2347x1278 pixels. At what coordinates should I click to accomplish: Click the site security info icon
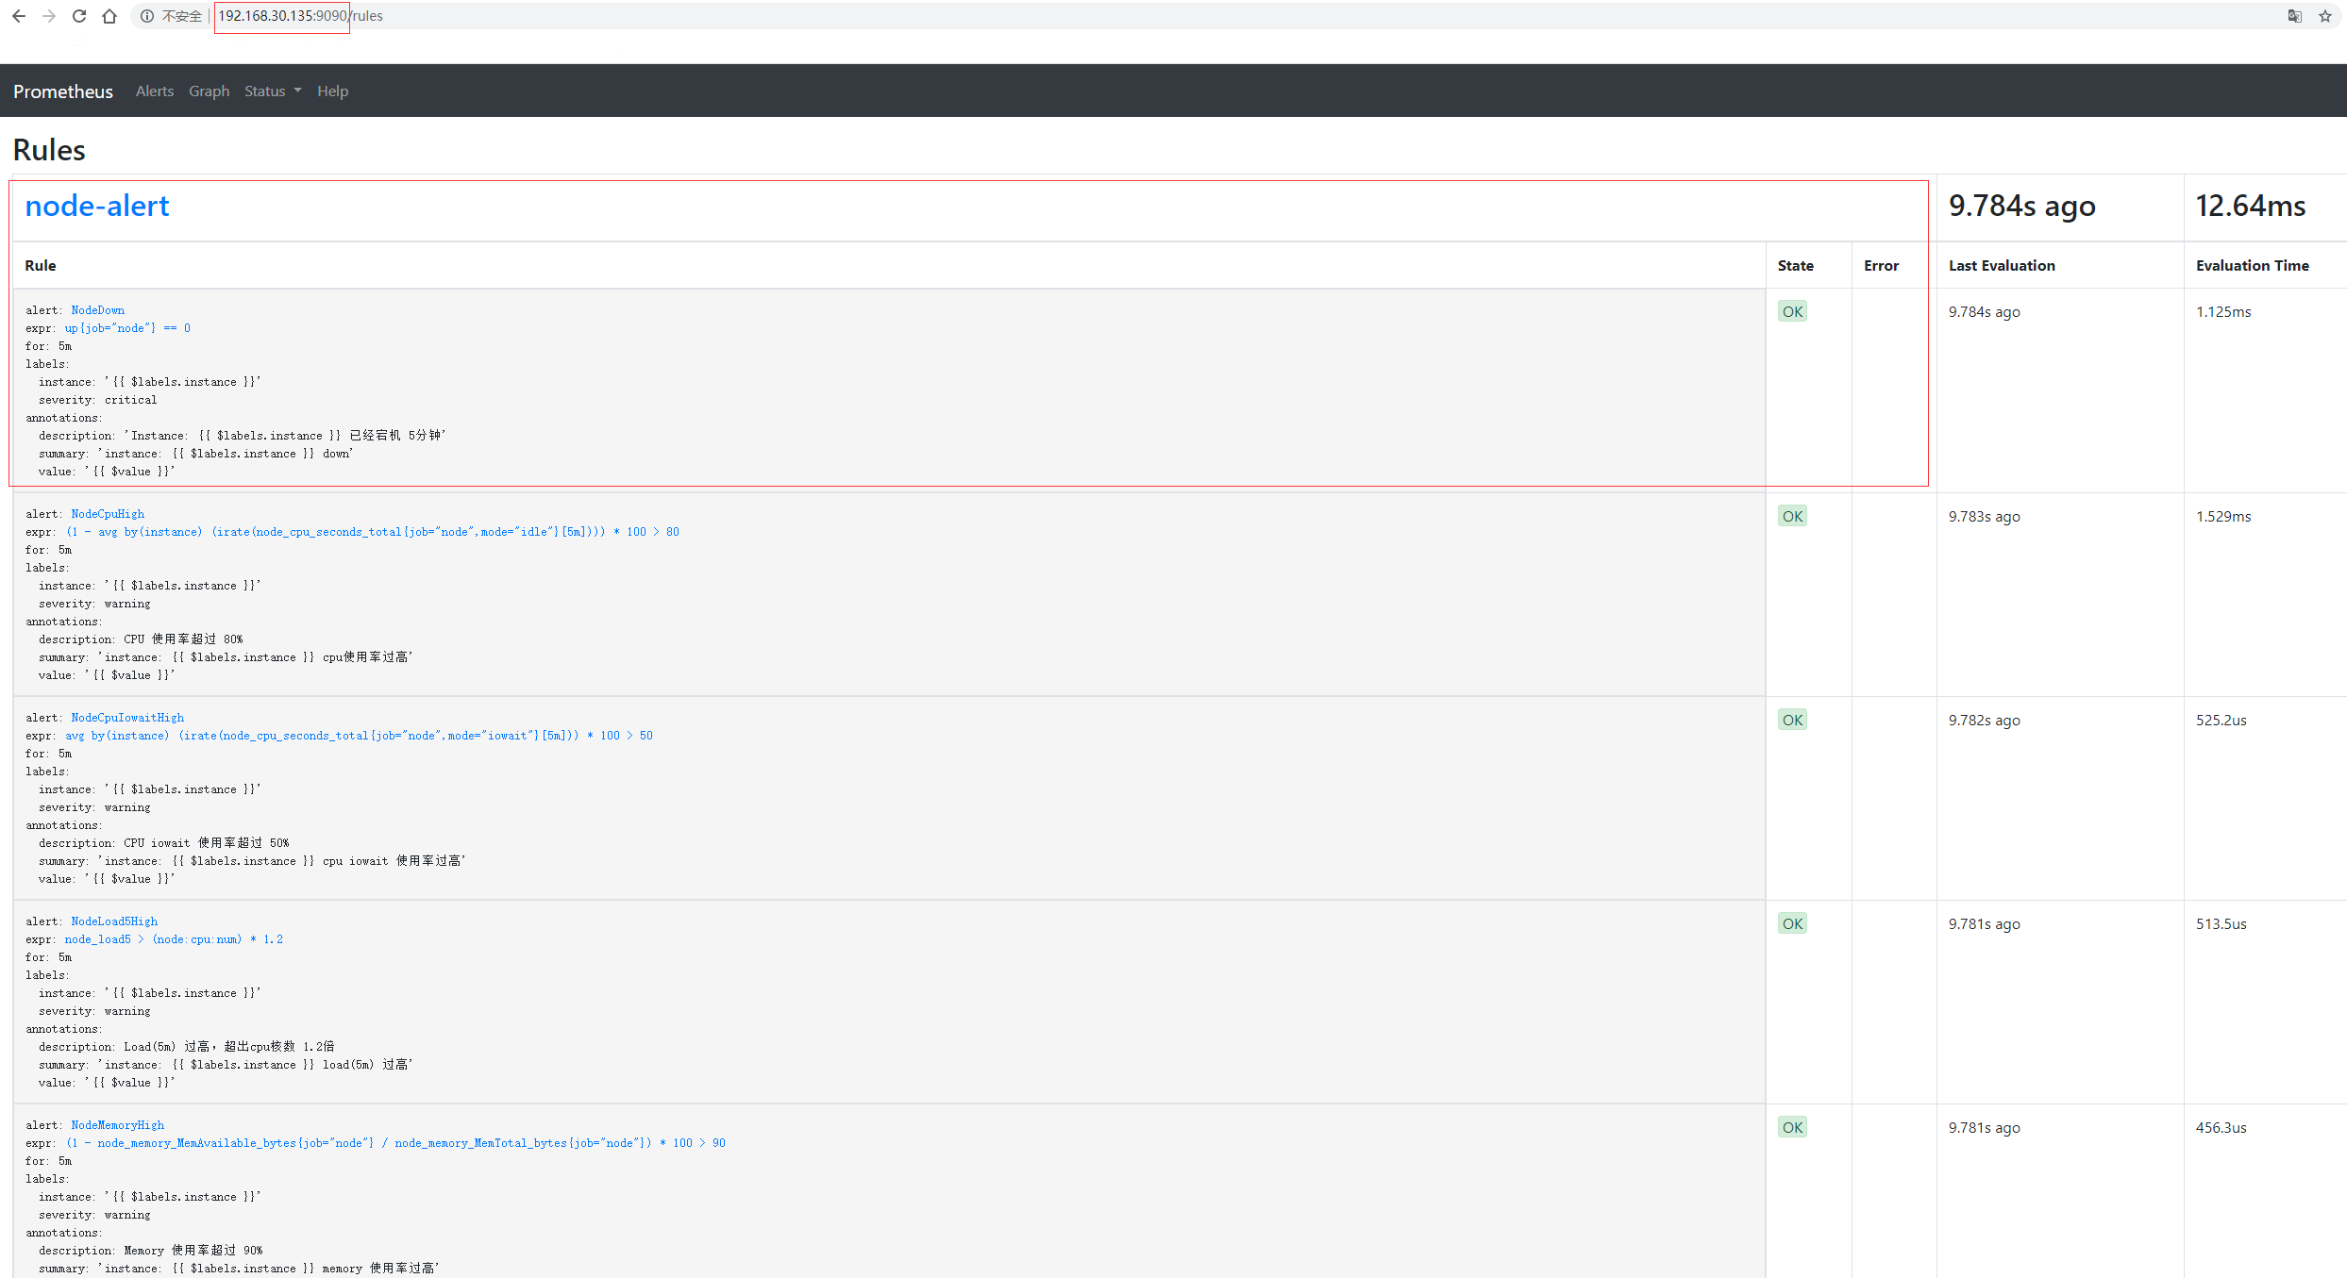pyautogui.click(x=146, y=16)
